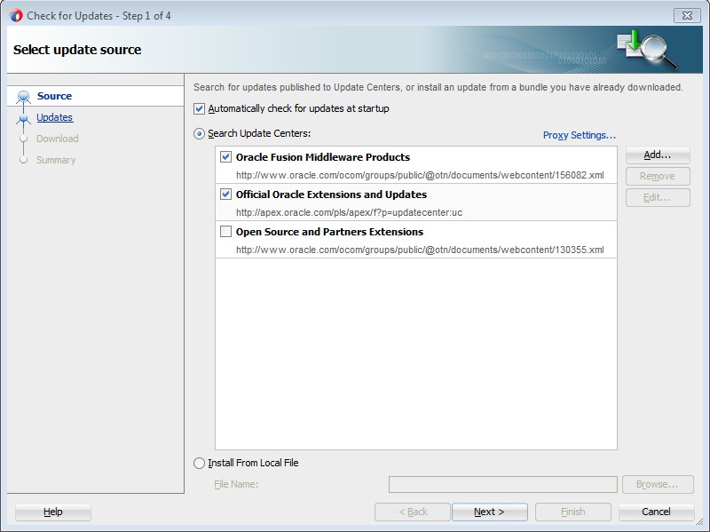Select URL ending in webcontent/130355.xml
This screenshot has width=710, height=532.
(x=420, y=250)
